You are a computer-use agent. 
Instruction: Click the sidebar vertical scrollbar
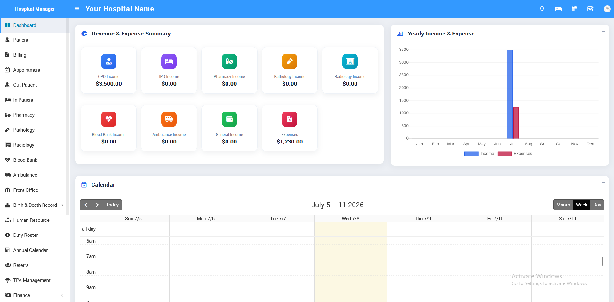tap(68, 117)
